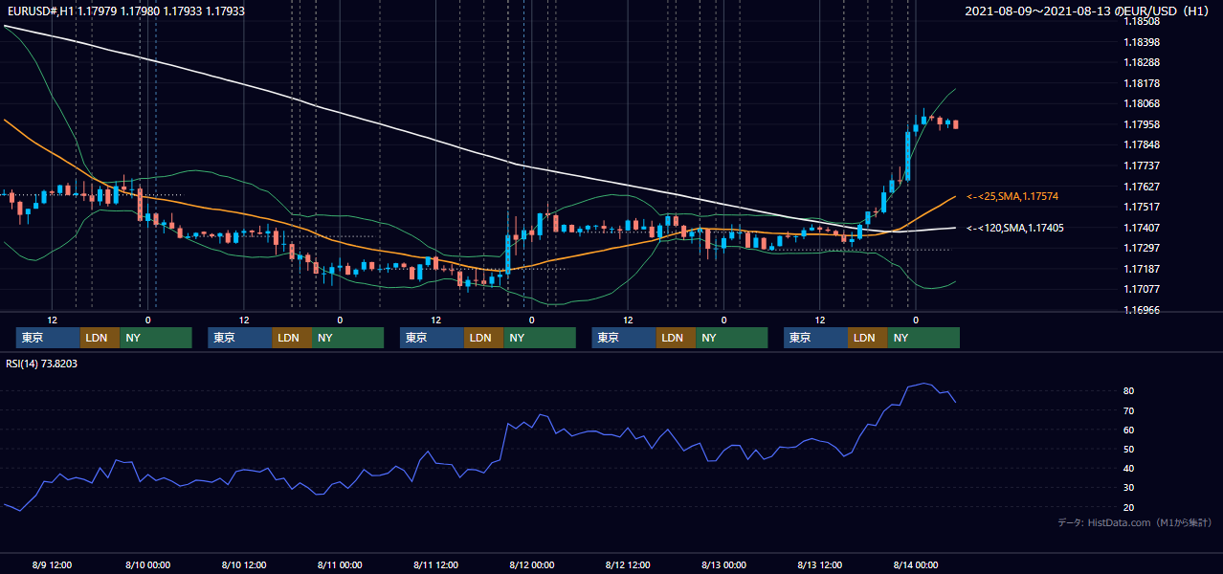Select the RSI(14) 73.8203 indicator label
Screen dimensions: 1223x574
[42, 364]
